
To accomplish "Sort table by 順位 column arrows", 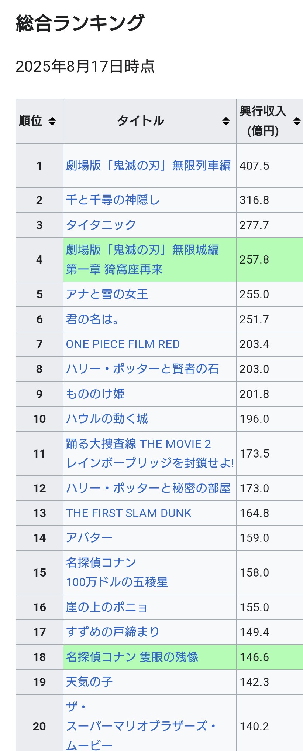I will coord(52,121).
